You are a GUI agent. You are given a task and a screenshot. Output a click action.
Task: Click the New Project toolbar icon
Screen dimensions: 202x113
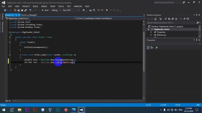click(x=15, y=10)
